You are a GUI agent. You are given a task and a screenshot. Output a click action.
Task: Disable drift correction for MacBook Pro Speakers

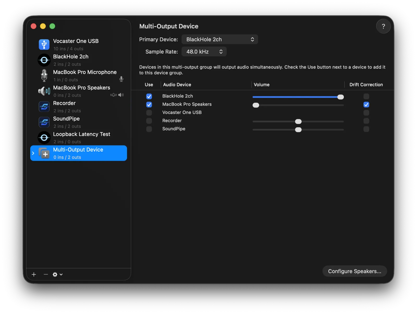[x=366, y=104]
